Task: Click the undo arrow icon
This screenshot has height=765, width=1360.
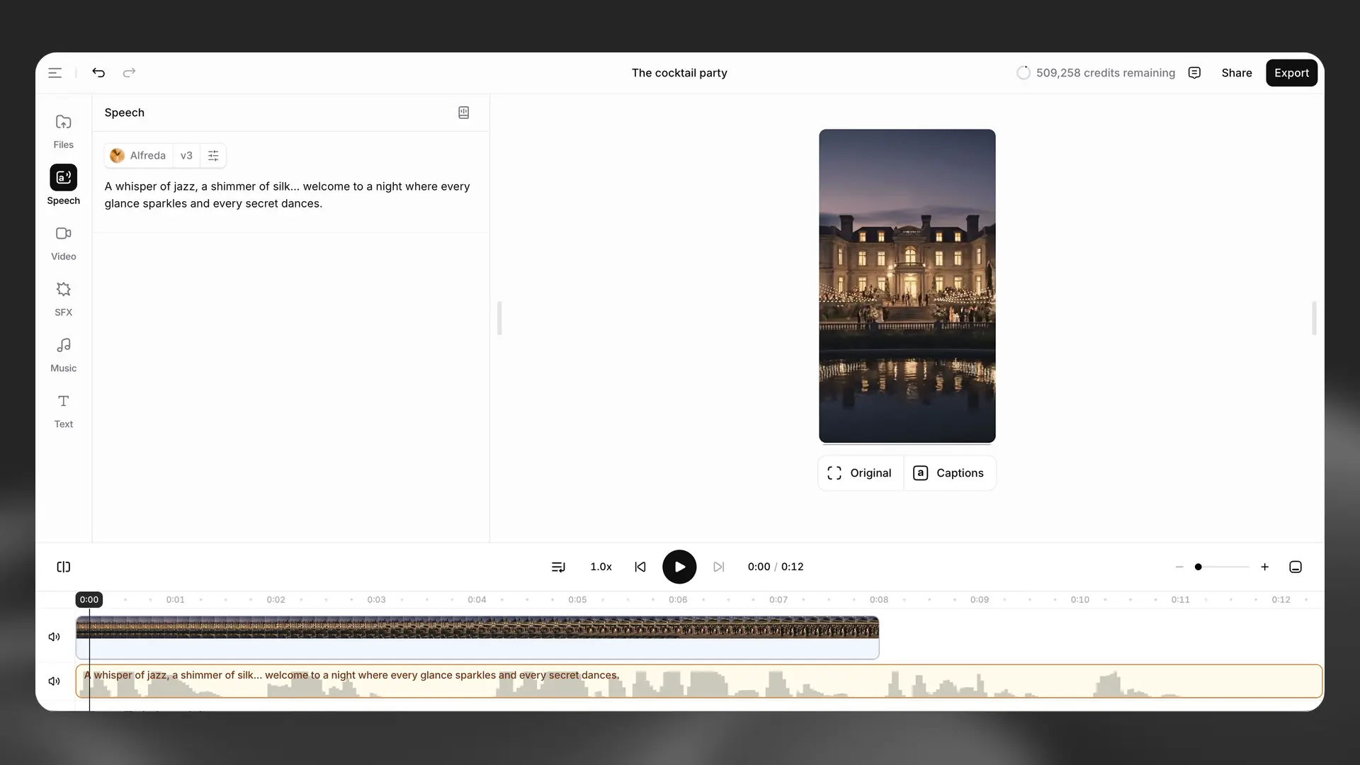Action: (x=98, y=73)
